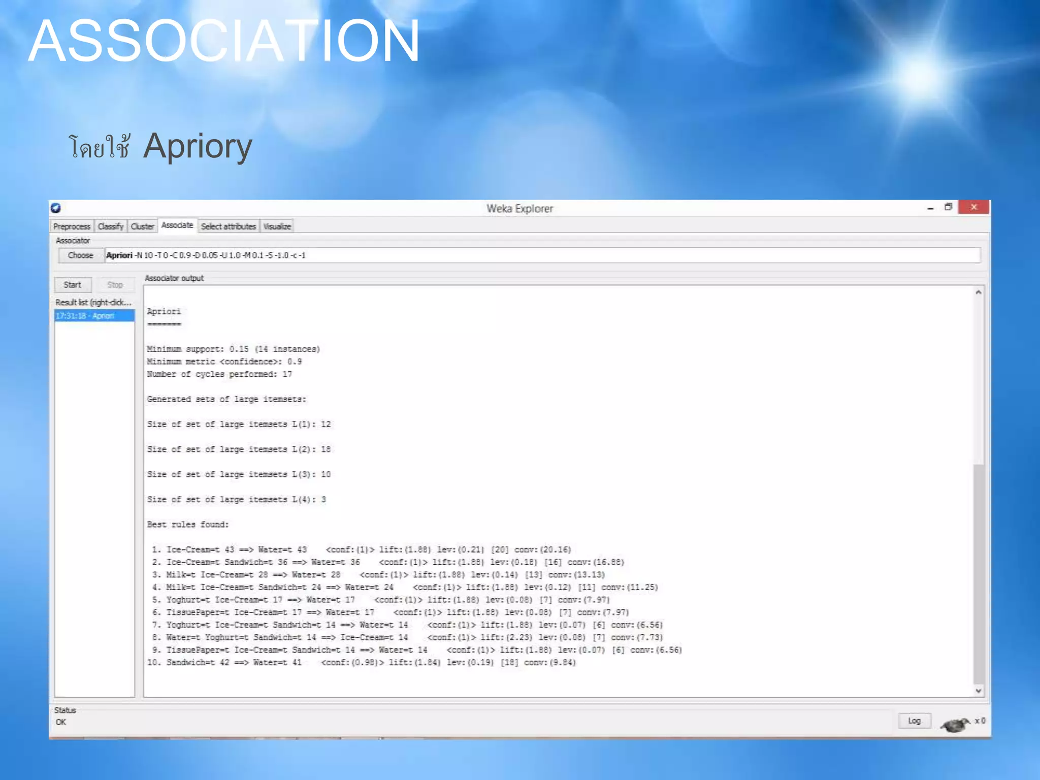1040x780 pixels.
Task: Click rule 3 Milk=t Ice-Cream=t 28 line
Action: point(378,575)
